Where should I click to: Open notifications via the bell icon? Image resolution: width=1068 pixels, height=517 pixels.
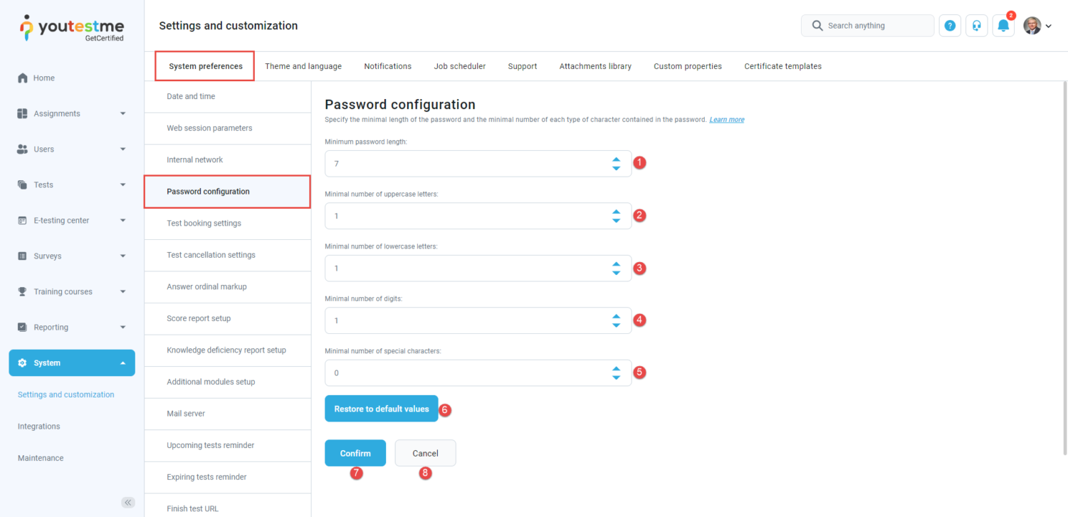pyautogui.click(x=1003, y=25)
